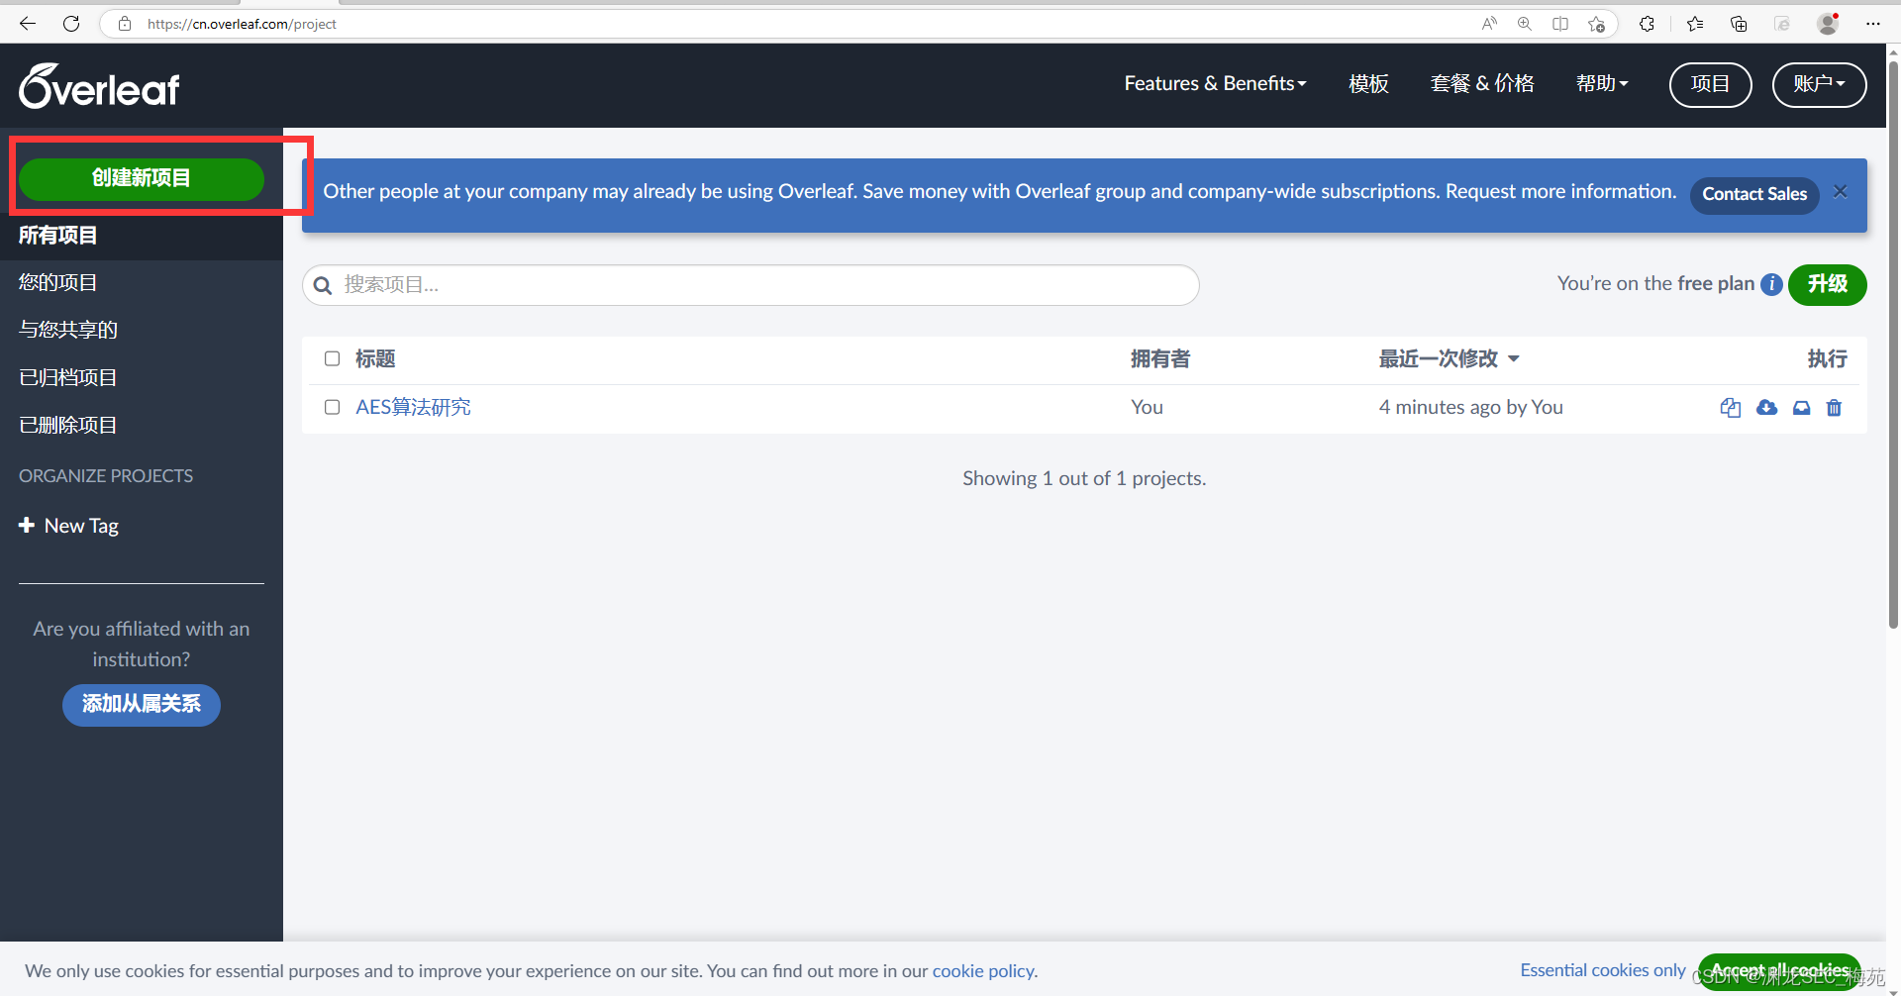
Task: Click the read aloud icon in address bar
Action: (x=1489, y=24)
